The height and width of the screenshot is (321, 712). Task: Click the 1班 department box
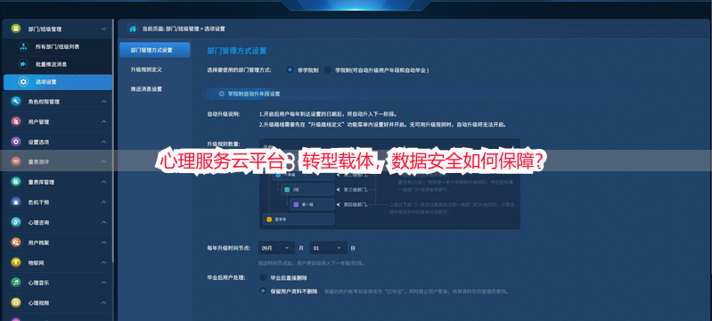[307, 189]
